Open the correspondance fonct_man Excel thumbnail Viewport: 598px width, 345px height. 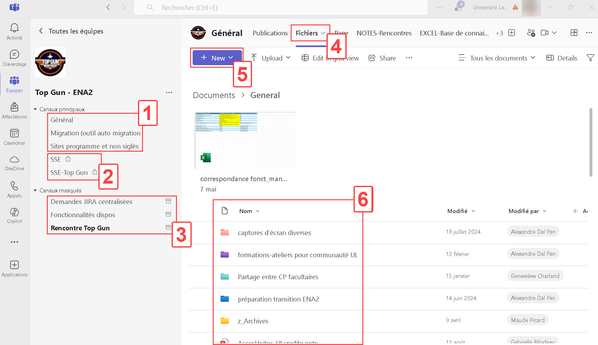tap(245, 140)
